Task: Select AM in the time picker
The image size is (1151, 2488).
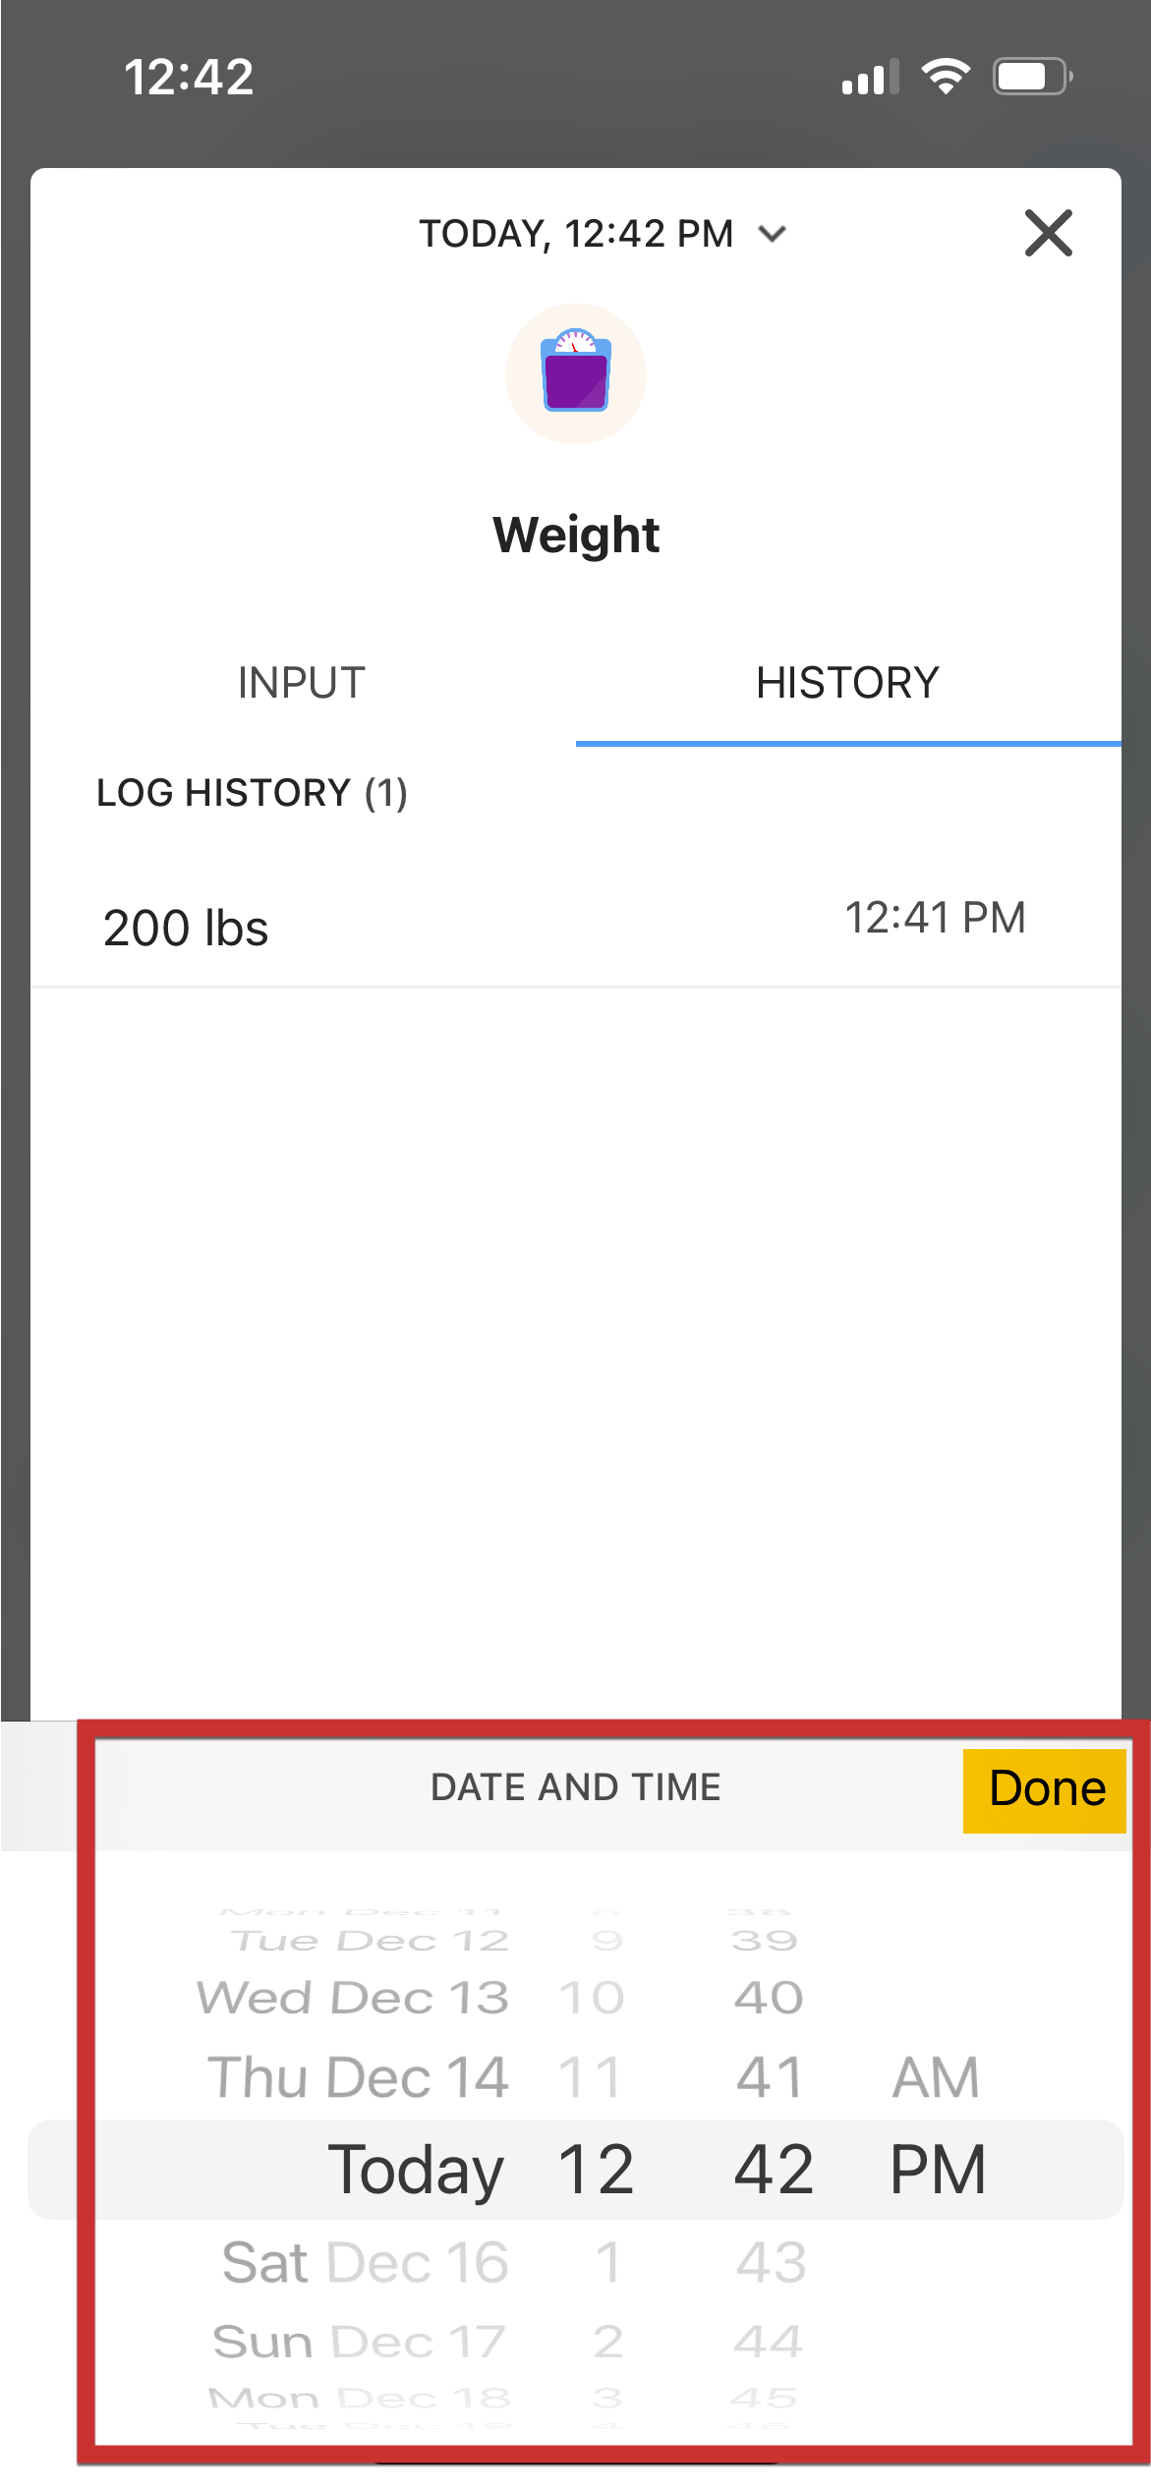Action: (x=935, y=2077)
